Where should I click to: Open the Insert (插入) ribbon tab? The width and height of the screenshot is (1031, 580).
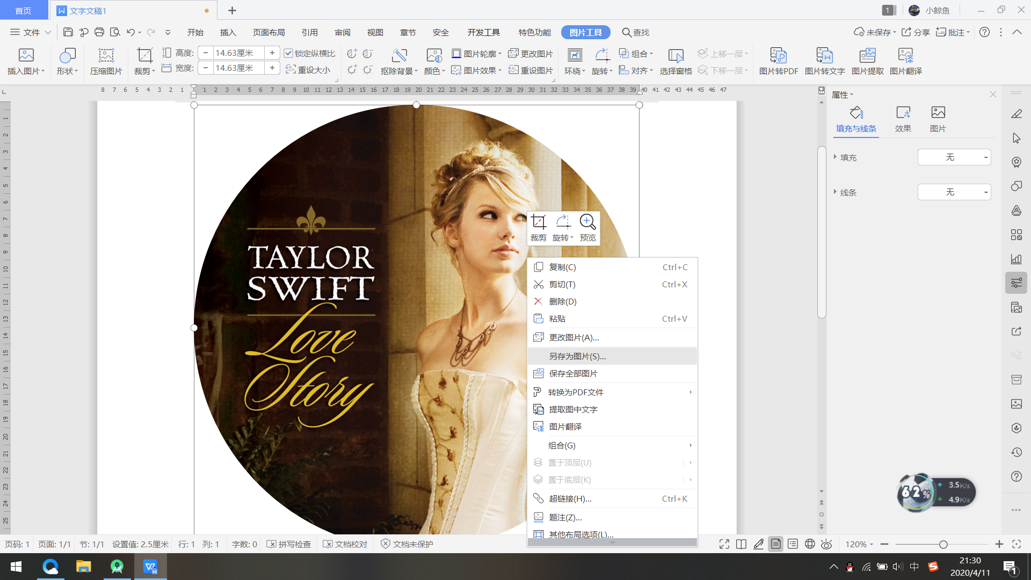coord(228,32)
